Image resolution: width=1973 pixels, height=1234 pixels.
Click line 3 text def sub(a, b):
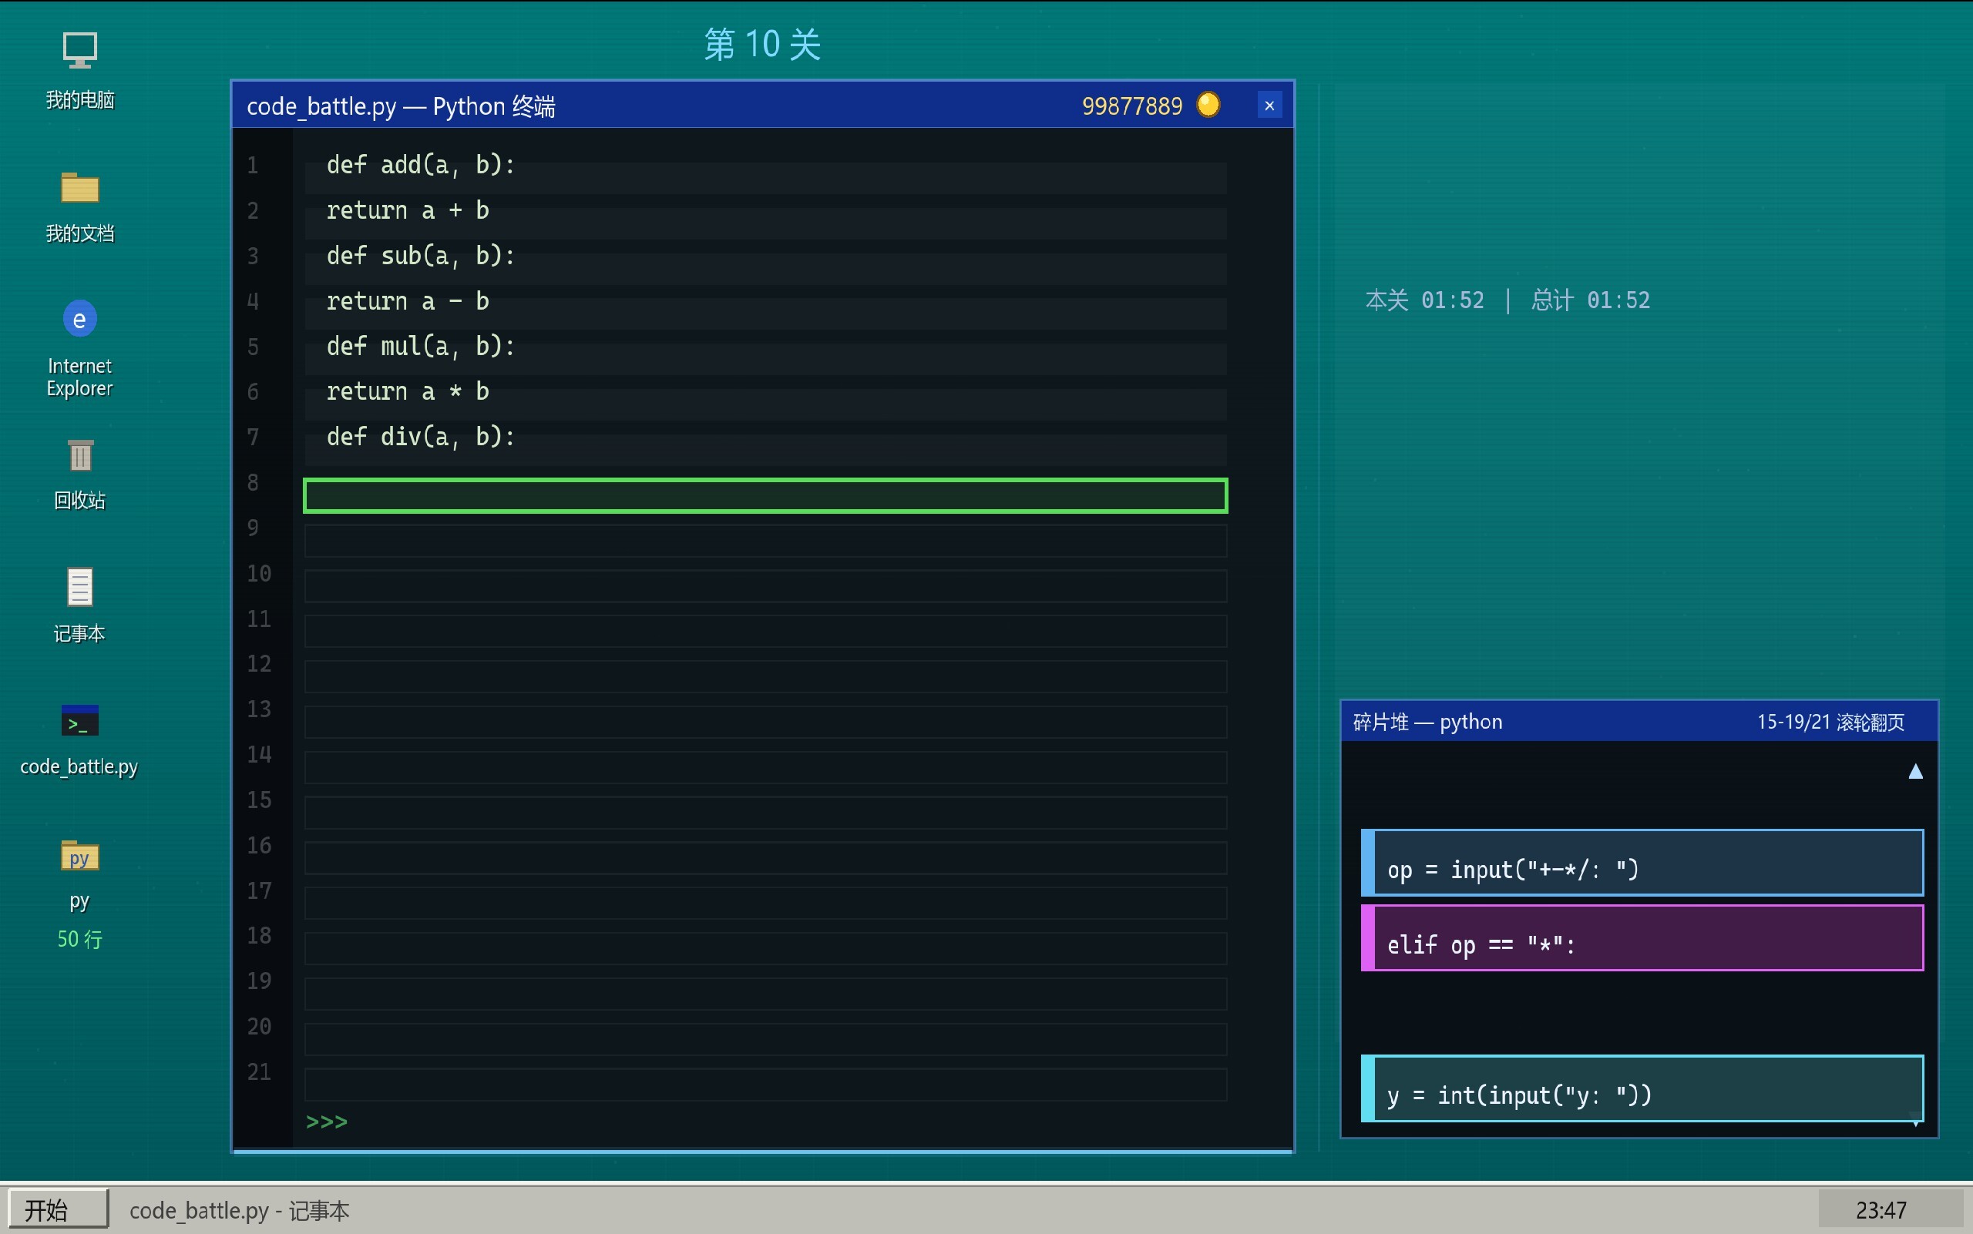pyautogui.click(x=421, y=256)
